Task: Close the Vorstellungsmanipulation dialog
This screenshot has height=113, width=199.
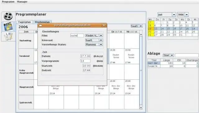Action: pyautogui.click(x=104, y=25)
